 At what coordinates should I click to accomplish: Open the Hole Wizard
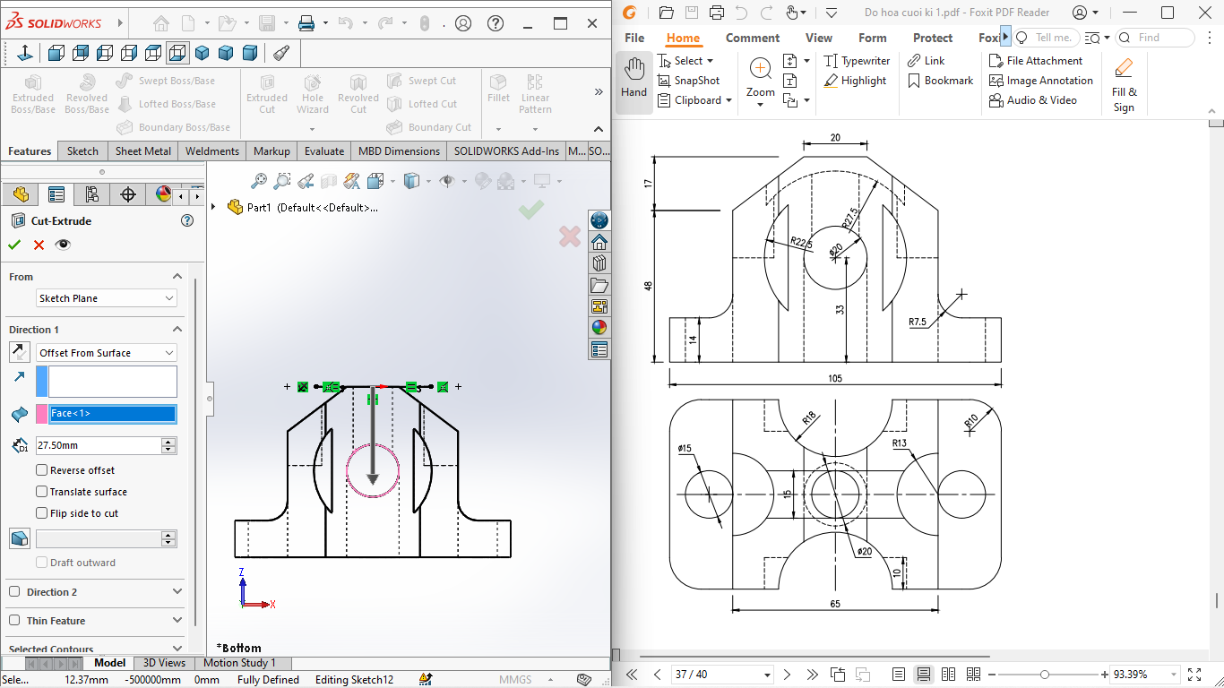click(312, 94)
